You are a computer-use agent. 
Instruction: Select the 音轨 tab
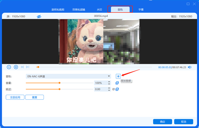120,10
